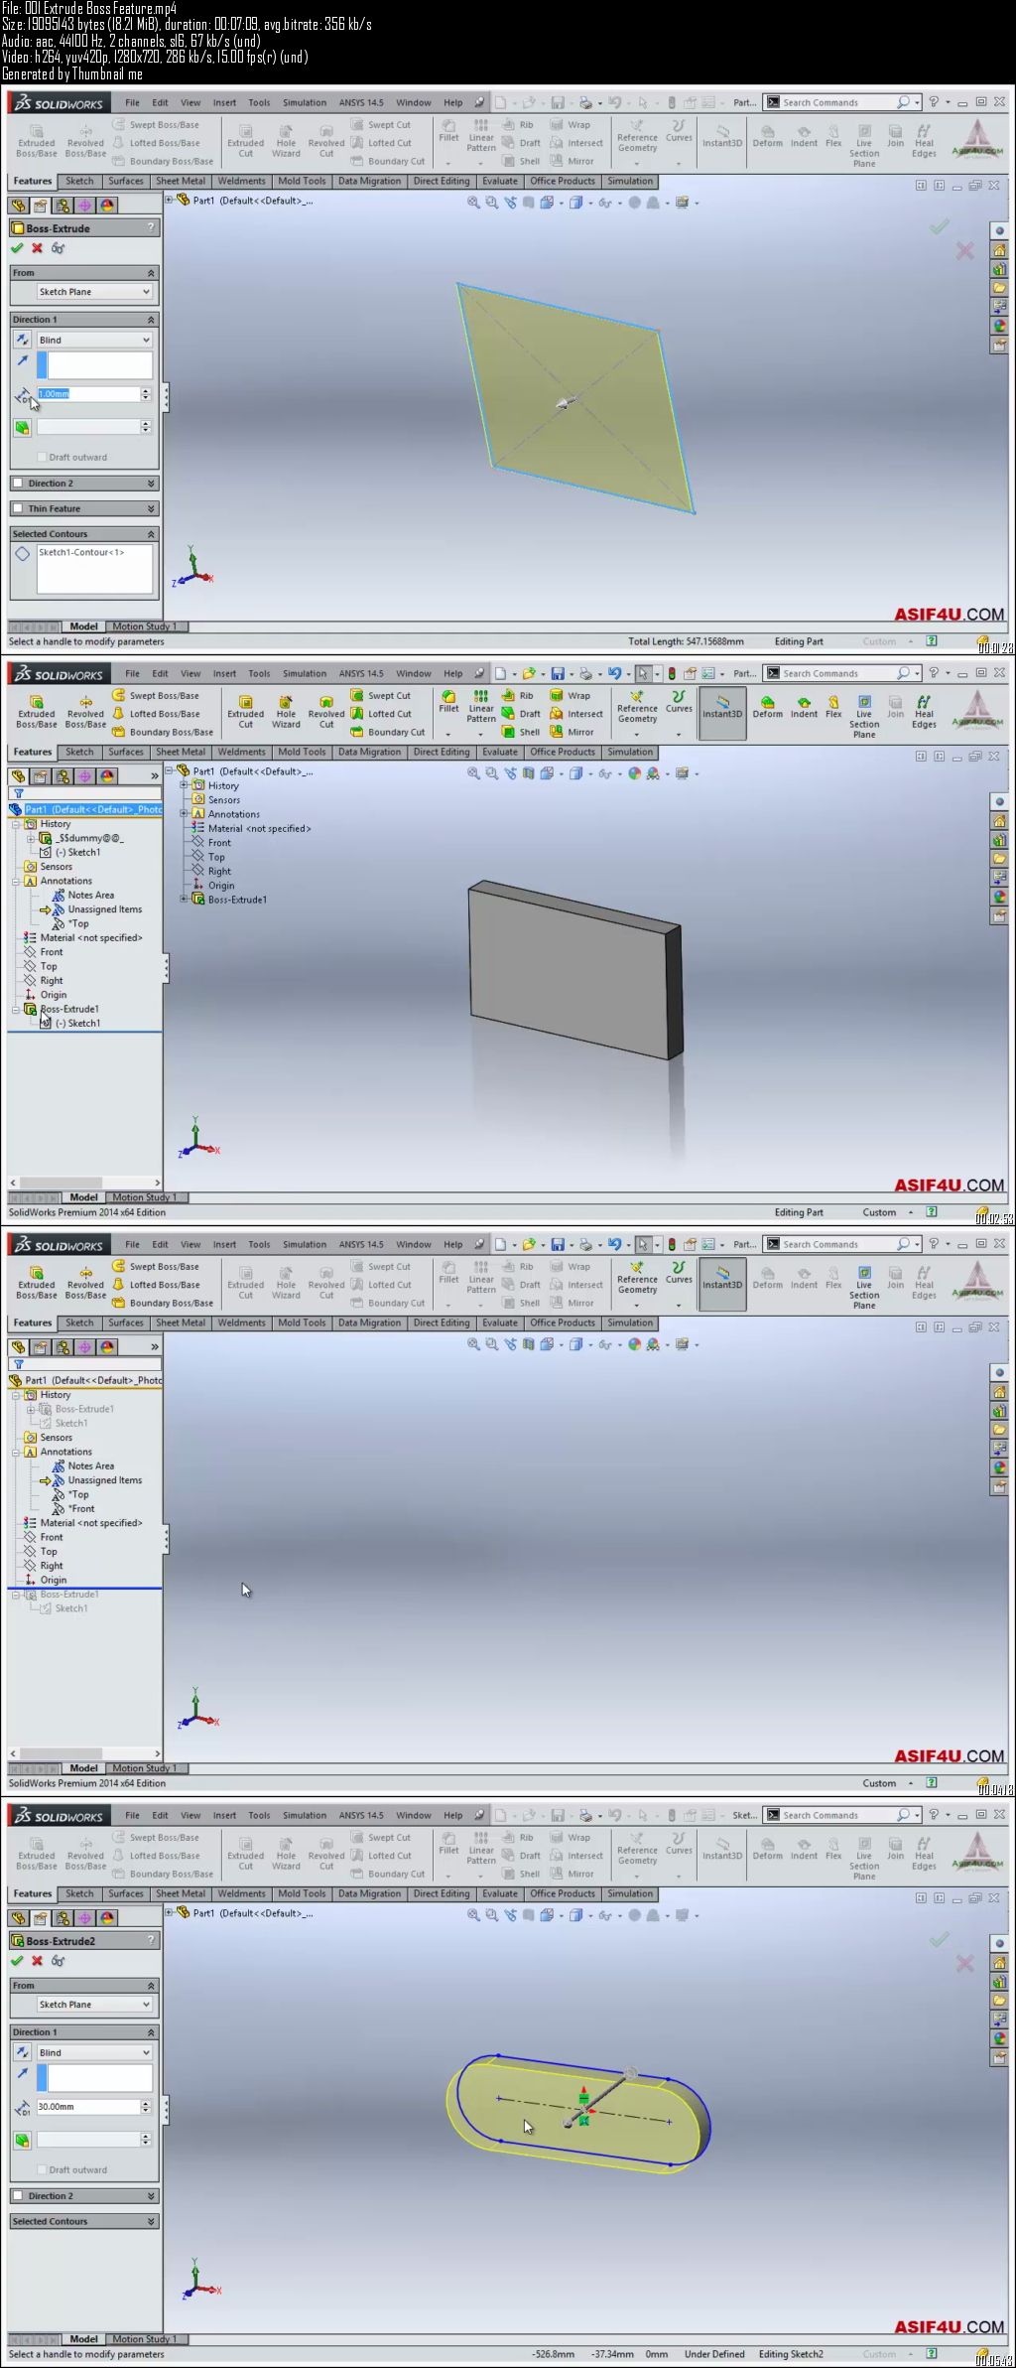Click green OK checkmark under plain Boss-Extrude title

click(17, 248)
